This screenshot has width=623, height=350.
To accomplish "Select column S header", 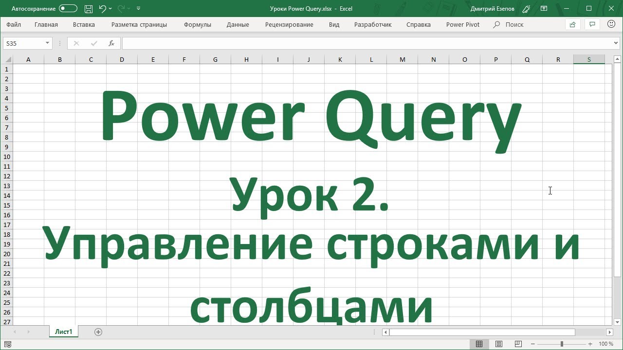I will [589, 60].
